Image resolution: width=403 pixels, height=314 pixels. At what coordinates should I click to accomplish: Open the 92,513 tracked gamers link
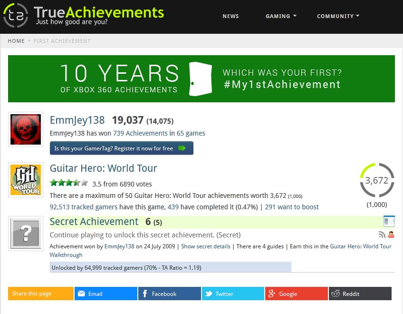(x=84, y=207)
